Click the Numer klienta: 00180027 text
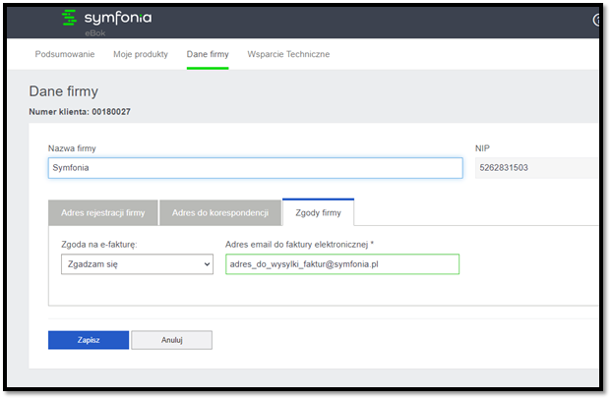Viewport: 612px width, 400px height. [x=80, y=112]
